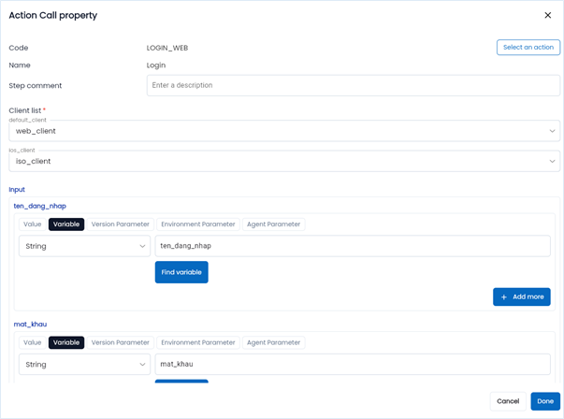564x419 pixels.
Task: Switch mat_khau to Version Parameter
Action: pos(120,342)
